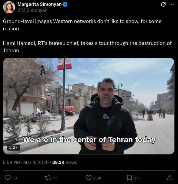Image resolution: width=178 pixels, height=184 pixels.
Task: Click the reply speech bubble icon
Action: tap(8, 178)
